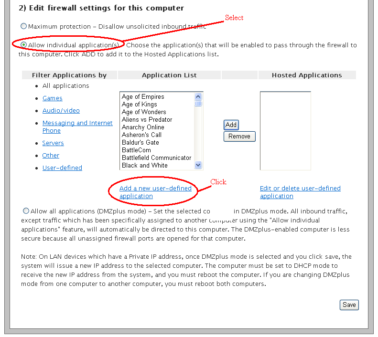The height and width of the screenshot is (337, 378).
Task: Pick Battlefield Communicator in Application List
Action: tap(156, 158)
